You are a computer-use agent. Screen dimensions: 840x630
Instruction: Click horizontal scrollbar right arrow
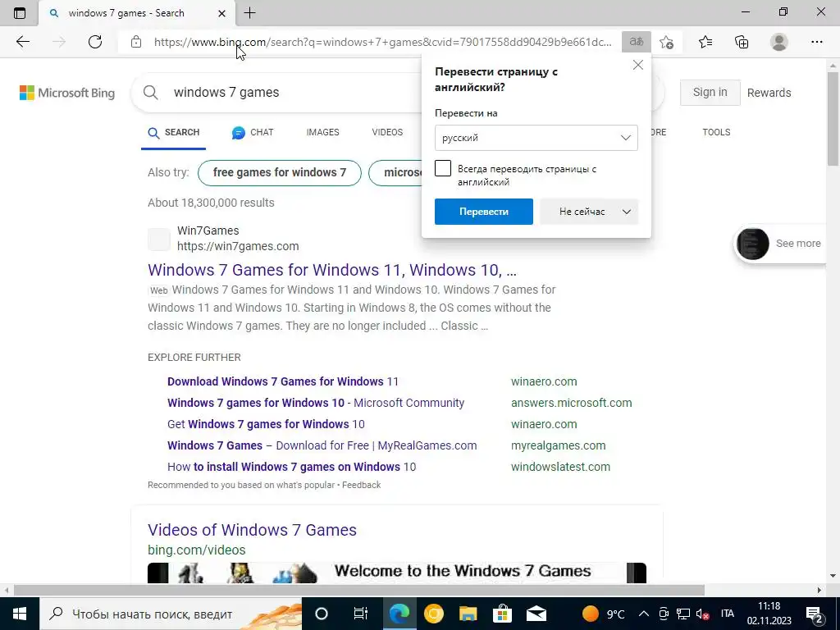pyautogui.click(x=819, y=591)
